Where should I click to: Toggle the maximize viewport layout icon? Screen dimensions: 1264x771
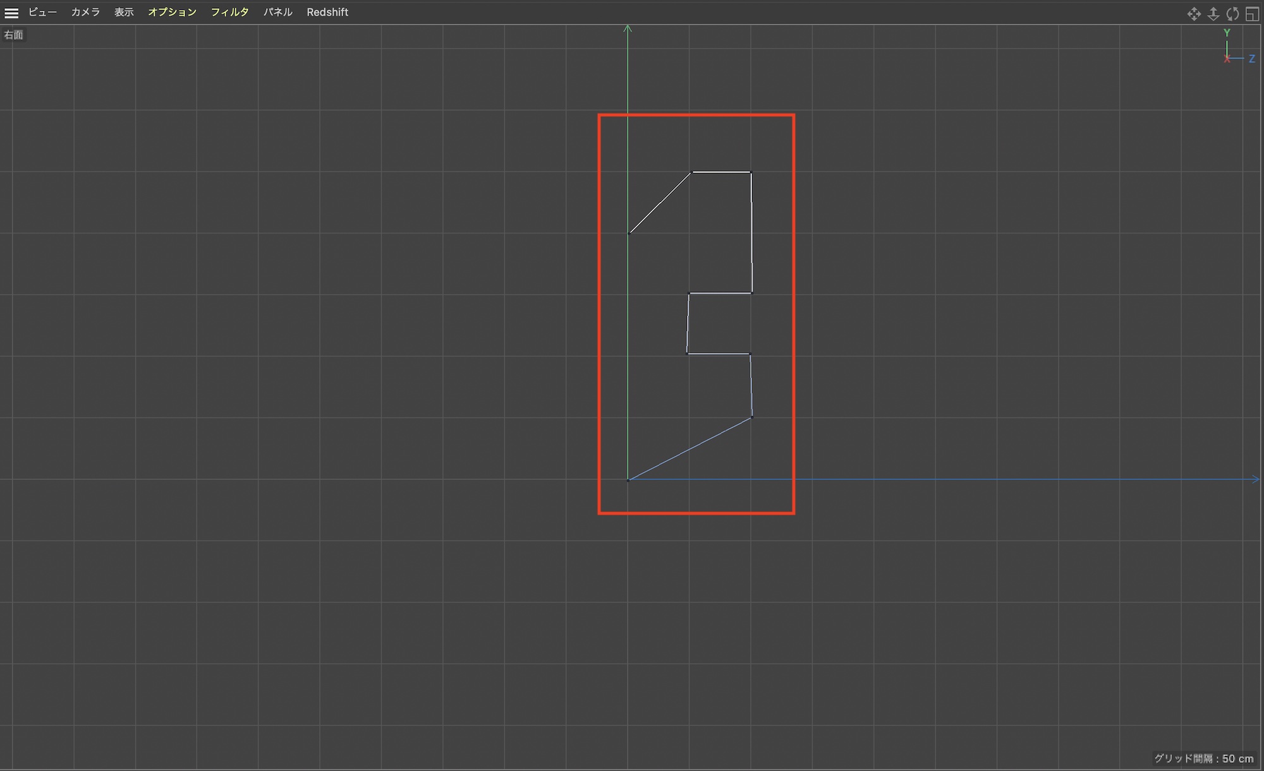tap(1252, 14)
